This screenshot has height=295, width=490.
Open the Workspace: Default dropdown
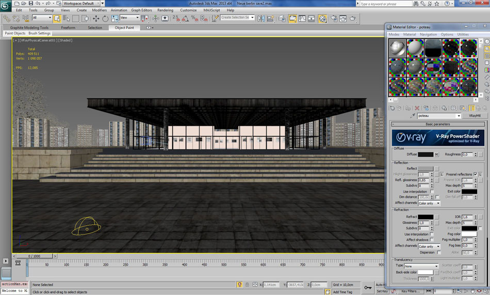tap(81, 3)
